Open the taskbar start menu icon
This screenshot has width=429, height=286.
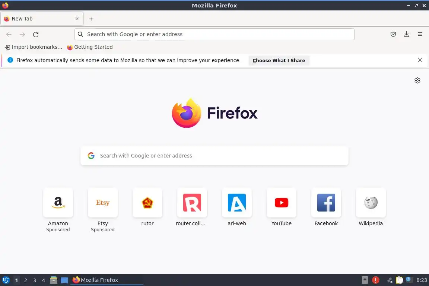coord(6,280)
